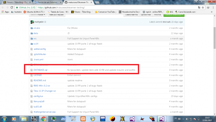Open the Apps bookmark shortcut
Viewport: 216px width, 122px height.
(x=5, y=12)
